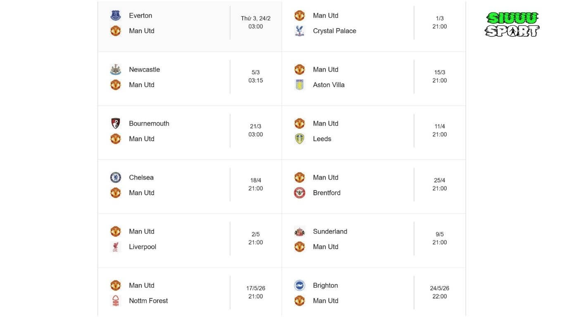Image resolution: width=564 pixels, height=317 pixels.
Task: Open the Sunderland team name link
Action: pyautogui.click(x=330, y=232)
